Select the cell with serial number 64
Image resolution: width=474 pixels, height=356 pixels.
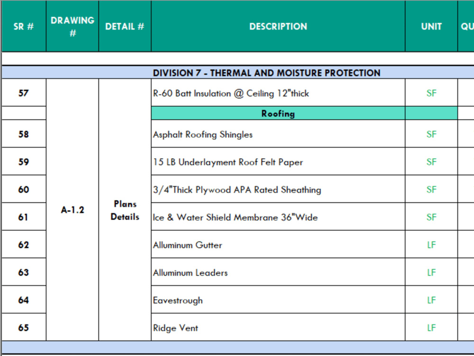(x=24, y=300)
